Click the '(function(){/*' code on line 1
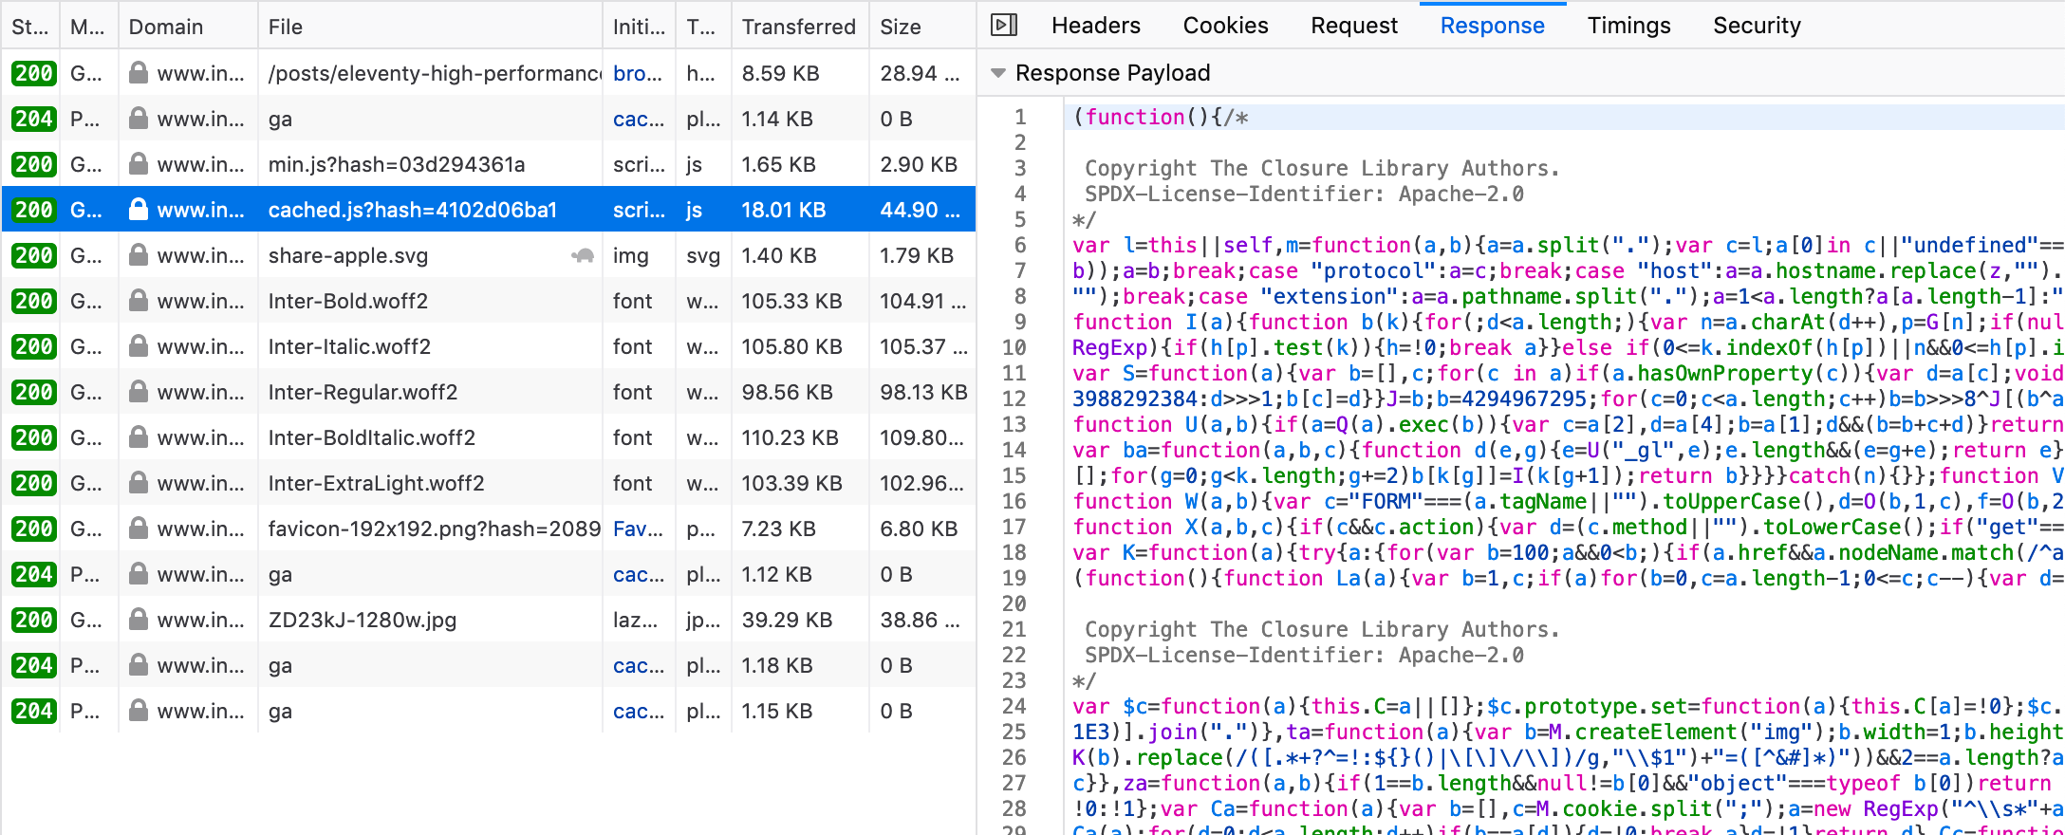The width and height of the screenshot is (2065, 835). point(1160,117)
